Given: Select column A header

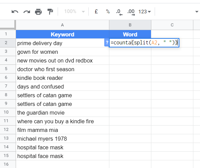Looking at the screenshot, I should 62,25.
